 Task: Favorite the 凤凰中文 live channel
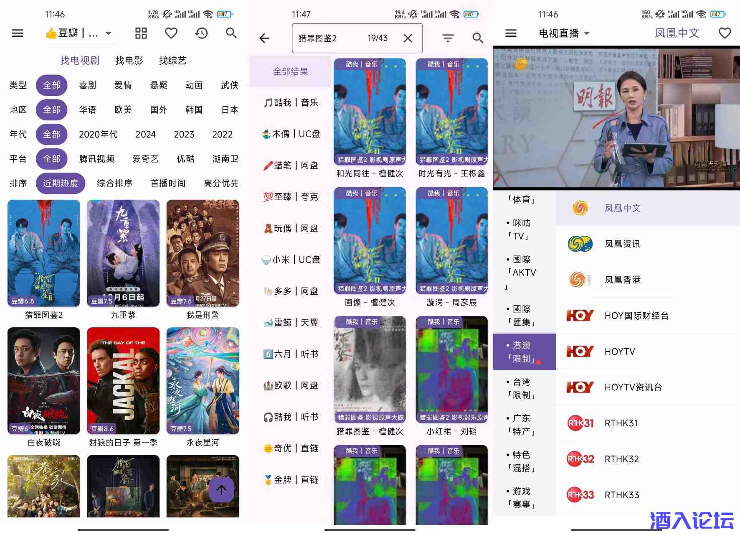pos(725,33)
